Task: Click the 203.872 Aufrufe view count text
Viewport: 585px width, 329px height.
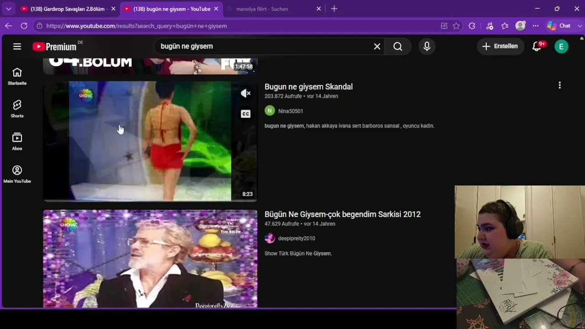Action: [x=283, y=96]
